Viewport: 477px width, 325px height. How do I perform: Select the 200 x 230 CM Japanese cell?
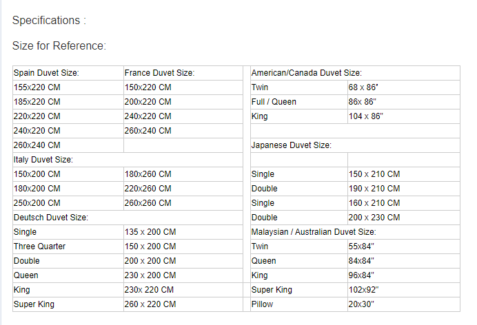(374, 218)
